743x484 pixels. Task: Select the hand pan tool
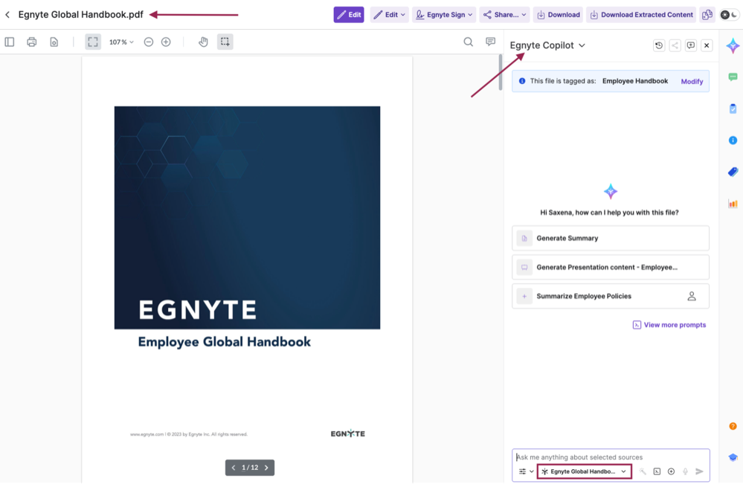203,42
